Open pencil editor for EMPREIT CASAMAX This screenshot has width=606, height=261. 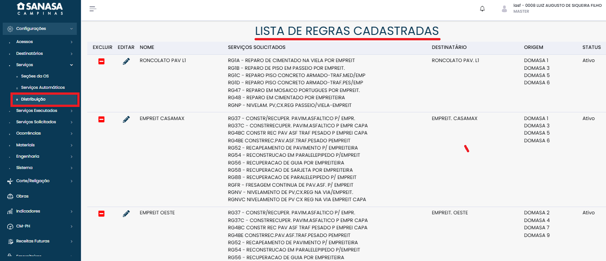pyautogui.click(x=126, y=119)
